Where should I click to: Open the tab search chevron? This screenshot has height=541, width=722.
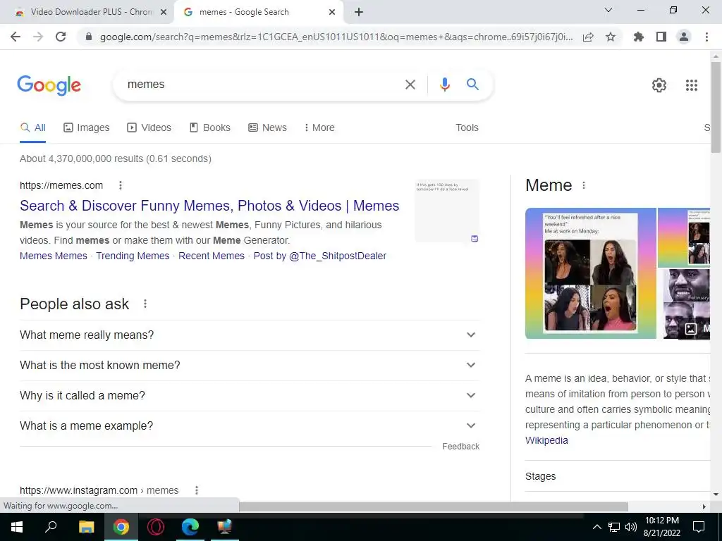coord(608,10)
